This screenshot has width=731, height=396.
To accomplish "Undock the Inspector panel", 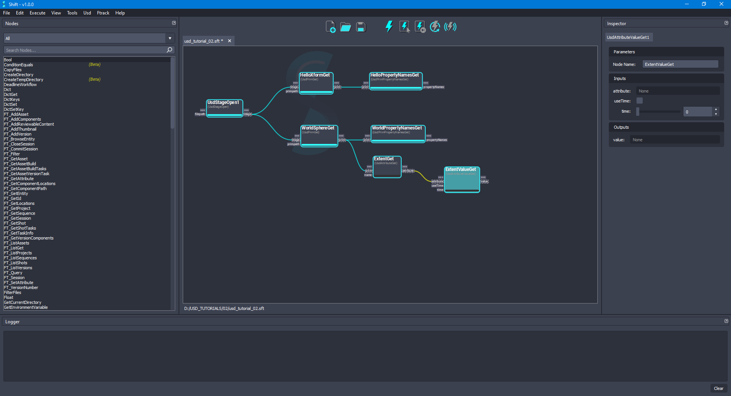I will tap(726, 23).
